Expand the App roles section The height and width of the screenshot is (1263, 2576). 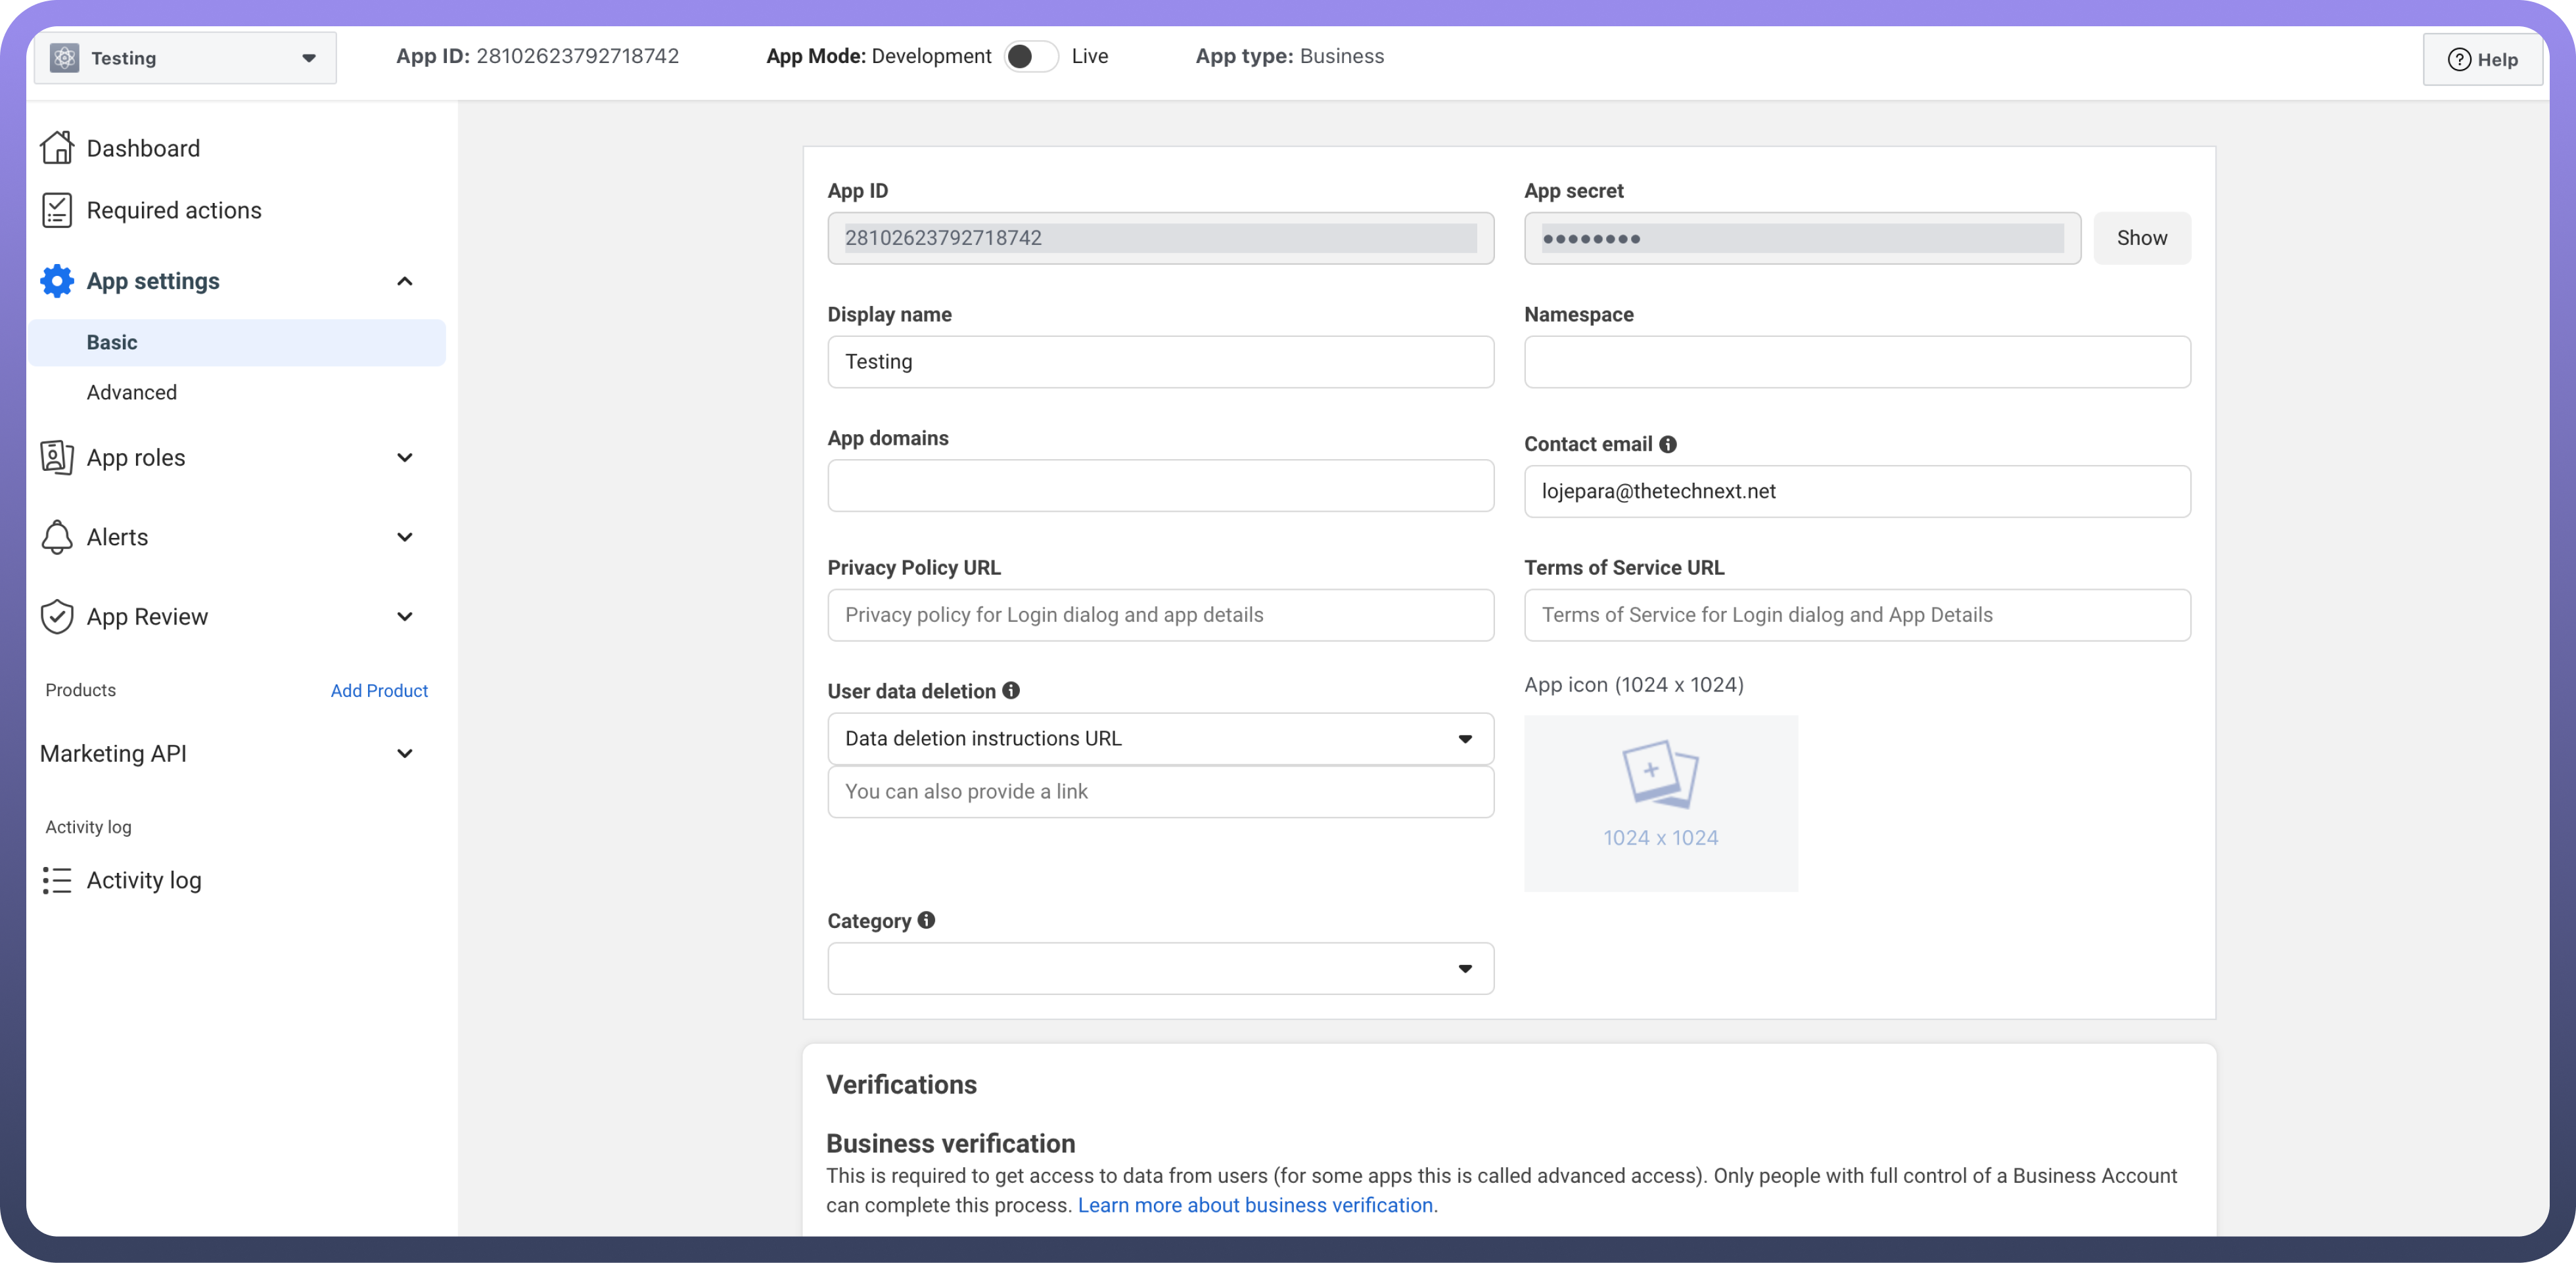pos(404,458)
